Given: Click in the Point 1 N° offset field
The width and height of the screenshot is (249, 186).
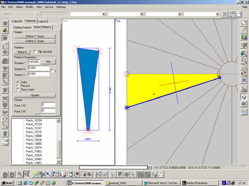Looking at the screenshot, I should coord(48,105).
